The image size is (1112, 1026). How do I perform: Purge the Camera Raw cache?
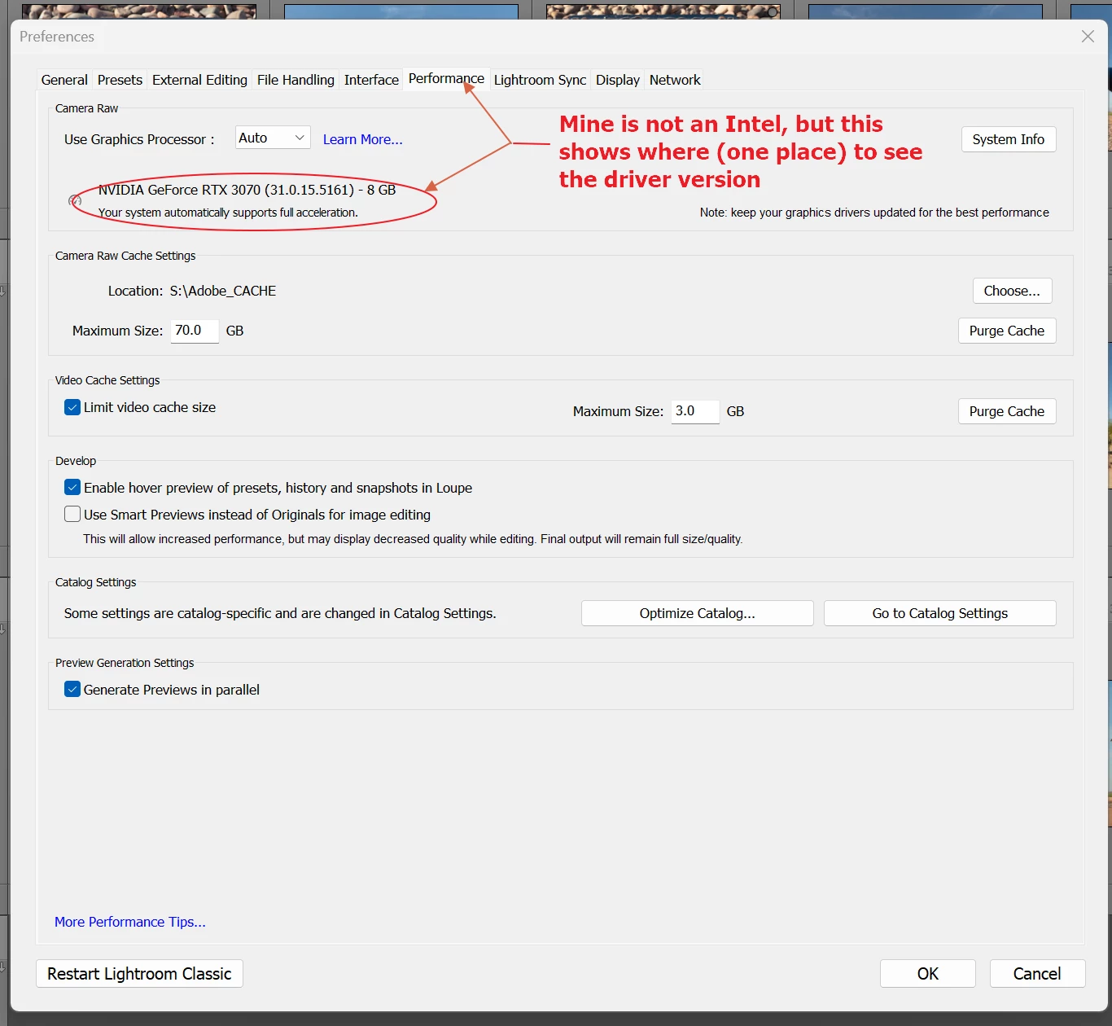[x=1007, y=331]
